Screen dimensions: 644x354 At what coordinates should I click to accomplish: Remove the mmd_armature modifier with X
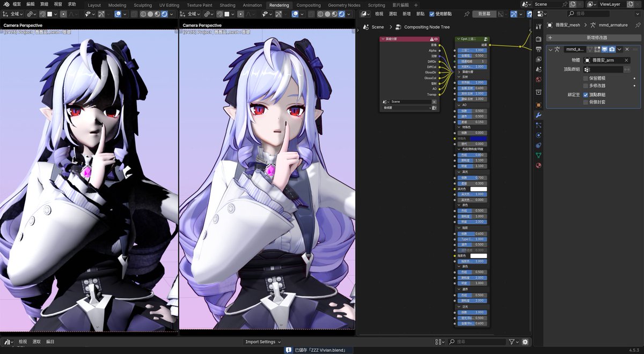[627, 49]
